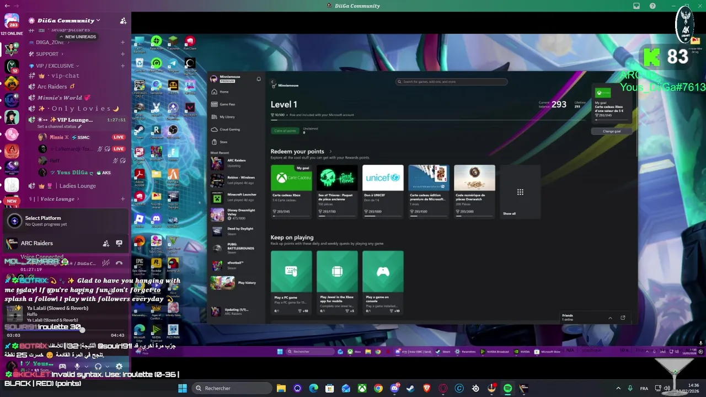Viewport: 706px width, 397px height.
Task: Open Spotify from Windows taskbar
Action: 507,388
